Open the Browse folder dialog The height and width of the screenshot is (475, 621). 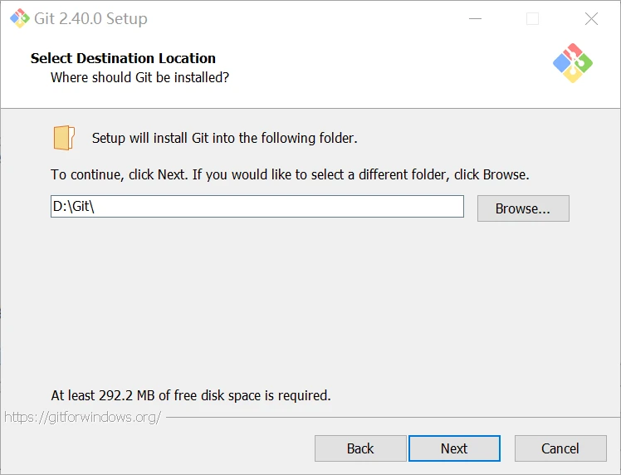click(523, 208)
